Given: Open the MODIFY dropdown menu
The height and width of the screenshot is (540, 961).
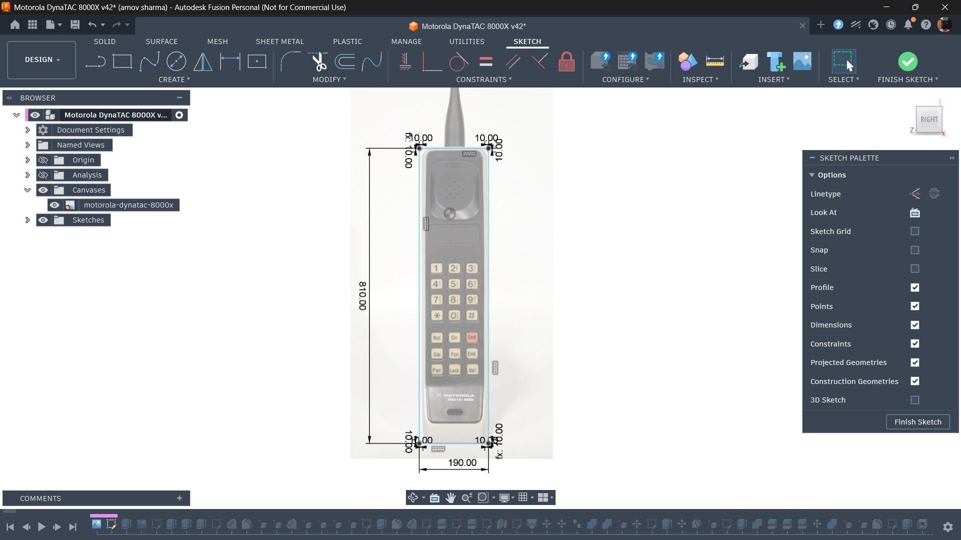Looking at the screenshot, I should pos(329,79).
